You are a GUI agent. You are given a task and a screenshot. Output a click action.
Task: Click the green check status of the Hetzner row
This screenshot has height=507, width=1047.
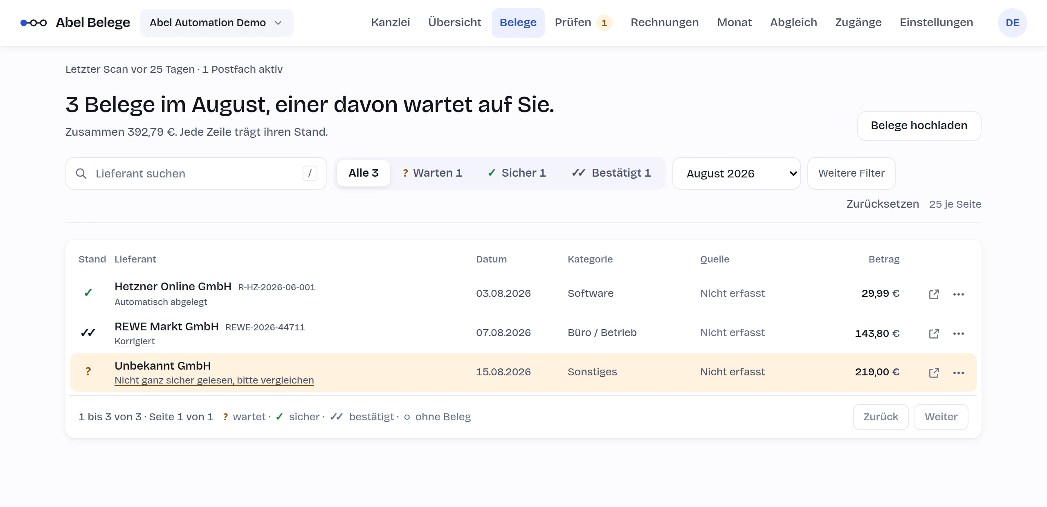88,293
